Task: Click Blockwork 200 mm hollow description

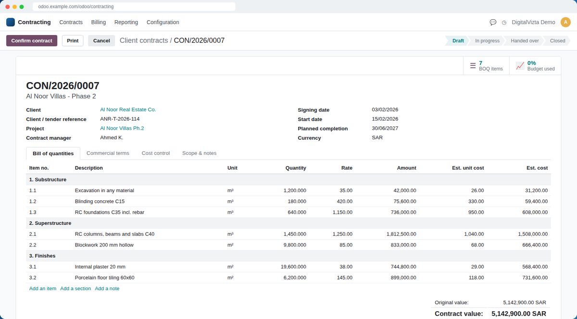Action: click(104, 245)
